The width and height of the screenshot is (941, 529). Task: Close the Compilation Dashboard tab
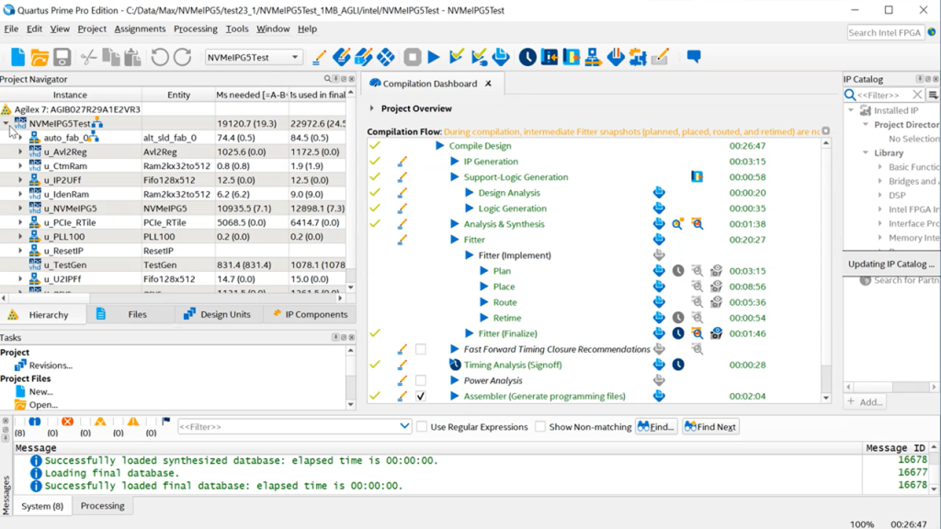tap(489, 84)
